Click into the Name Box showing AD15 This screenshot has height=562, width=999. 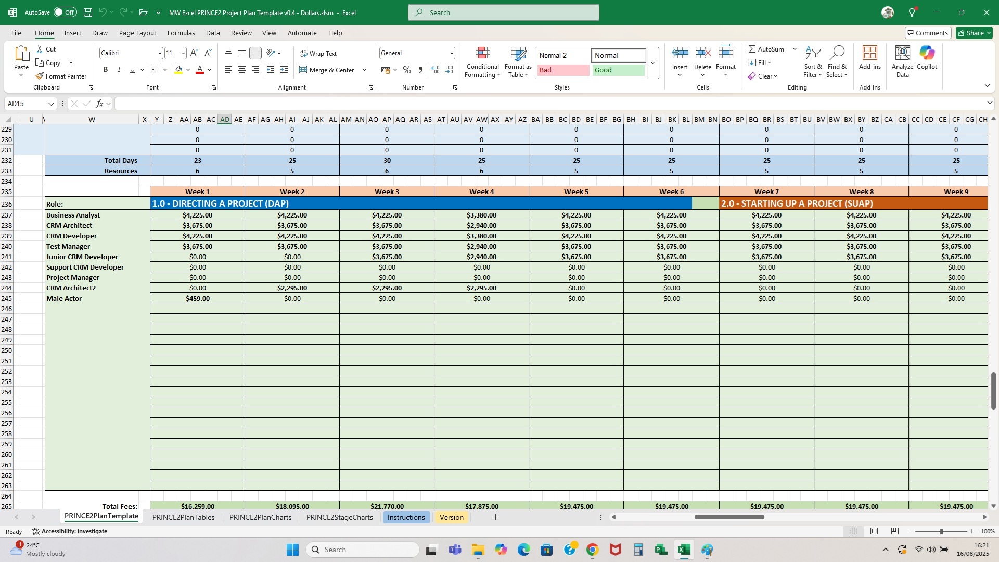pos(26,104)
